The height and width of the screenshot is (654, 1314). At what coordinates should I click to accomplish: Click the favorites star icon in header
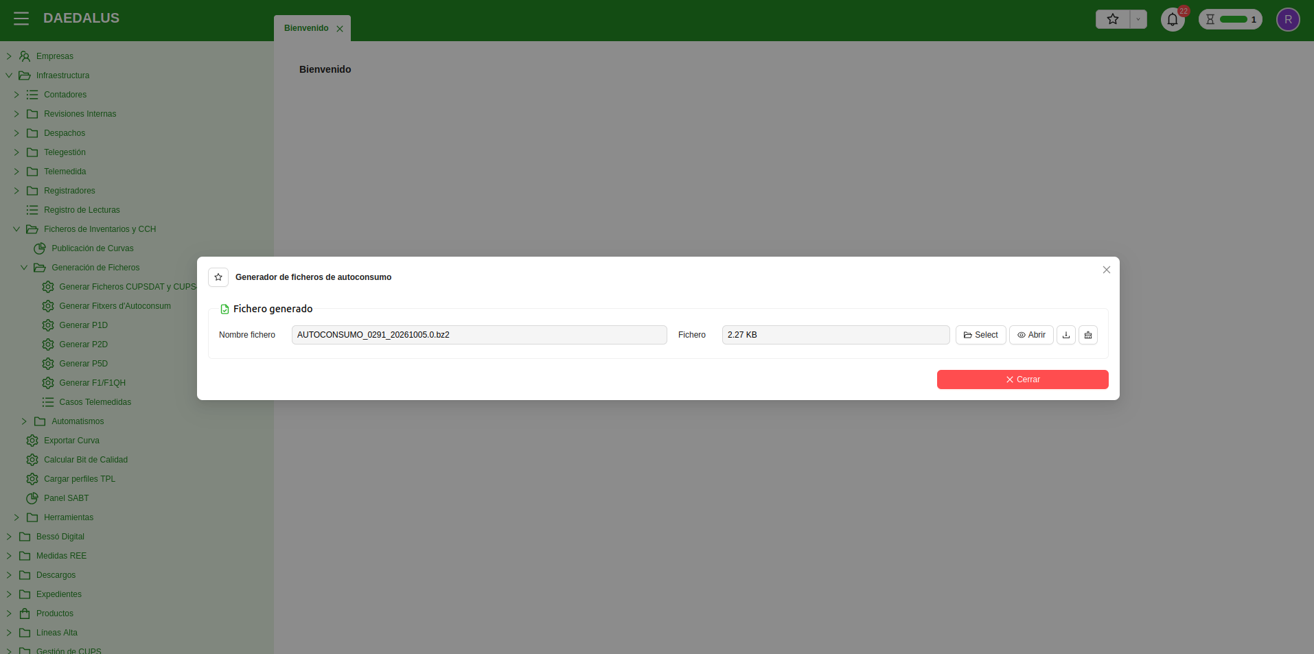pos(1113,19)
